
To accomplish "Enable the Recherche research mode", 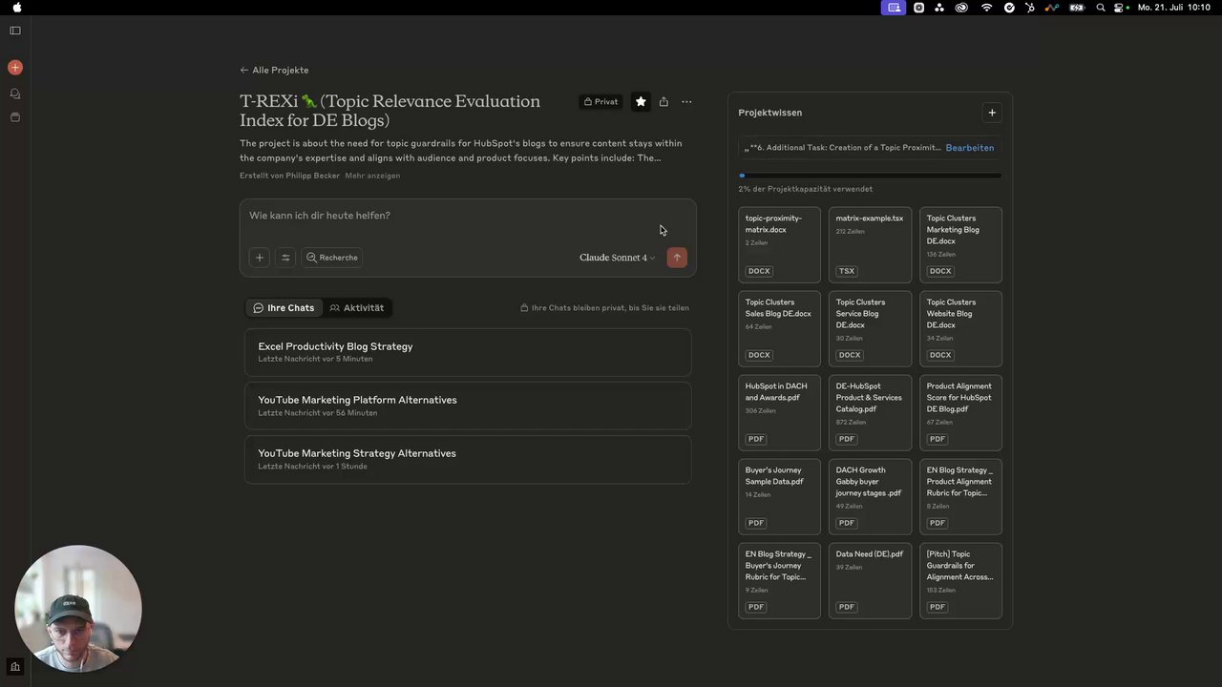I will coord(332,258).
